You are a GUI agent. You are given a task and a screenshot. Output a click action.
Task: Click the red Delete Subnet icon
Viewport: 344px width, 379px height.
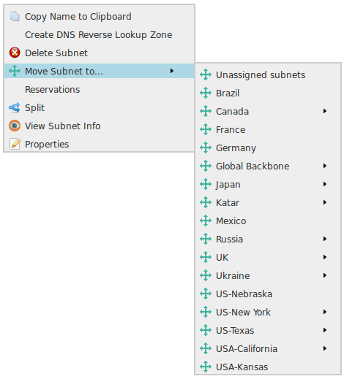[x=15, y=53]
